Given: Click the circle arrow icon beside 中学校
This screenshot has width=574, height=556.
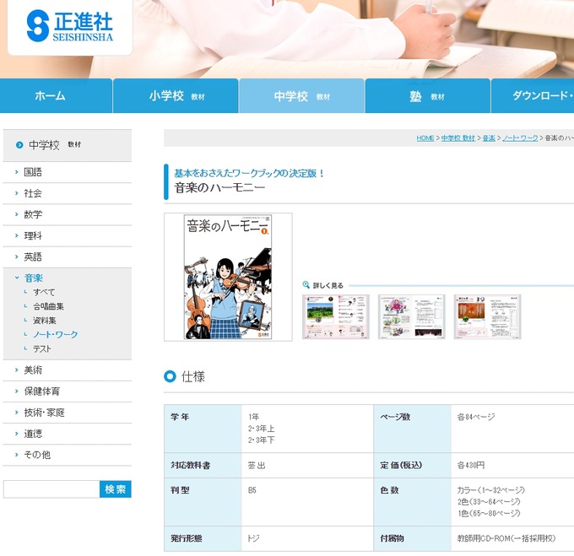Looking at the screenshot, I should click(x=19, y=145).
